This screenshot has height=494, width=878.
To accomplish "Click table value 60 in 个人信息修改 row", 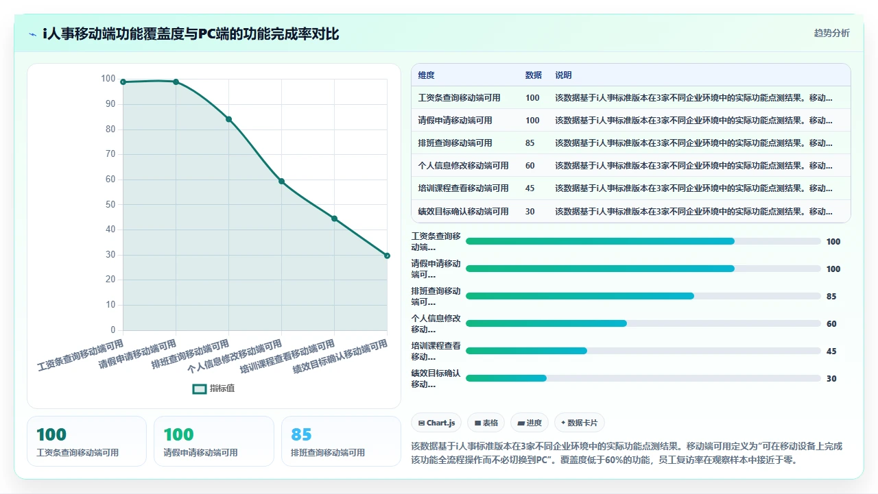I will click(530, 166).
